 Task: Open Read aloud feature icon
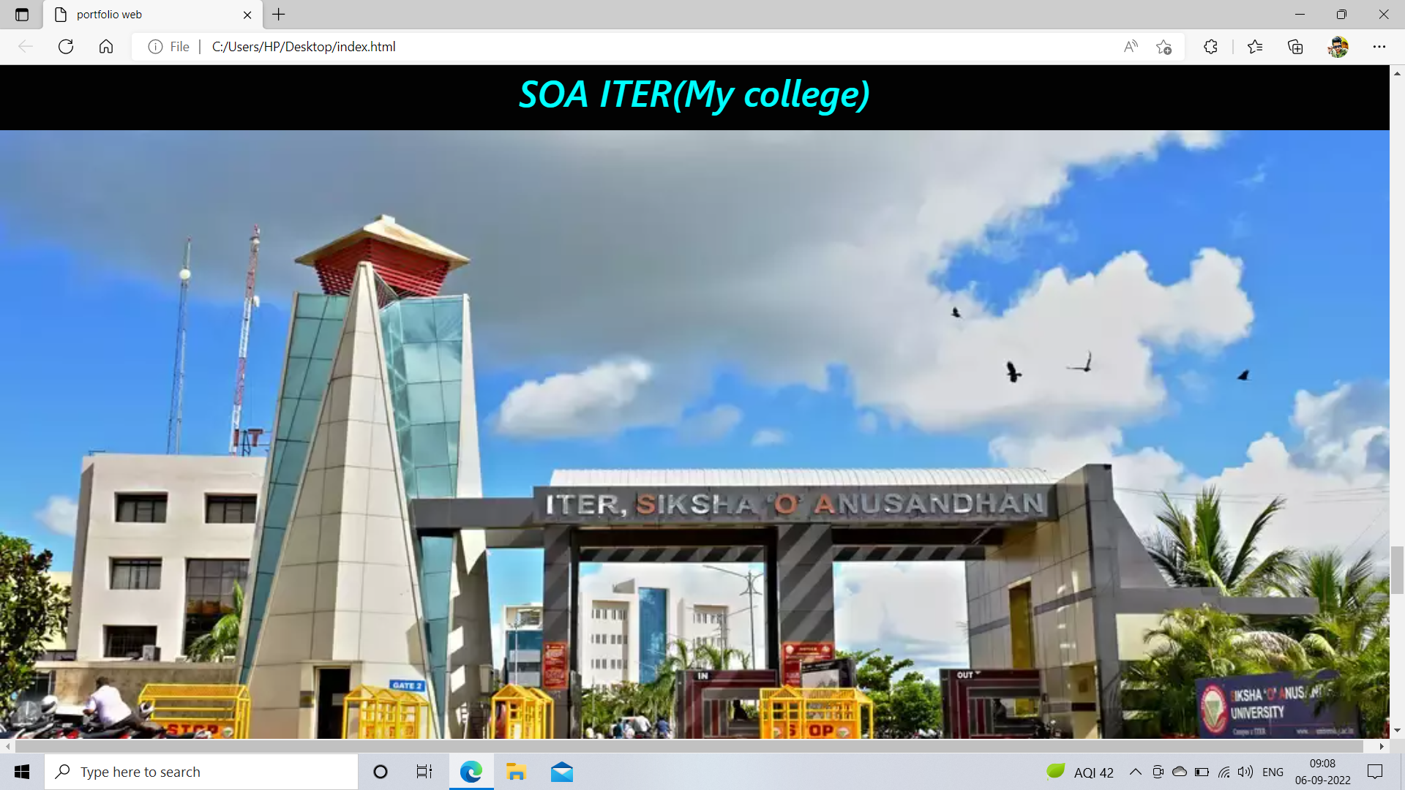(x=1131, y=47)
